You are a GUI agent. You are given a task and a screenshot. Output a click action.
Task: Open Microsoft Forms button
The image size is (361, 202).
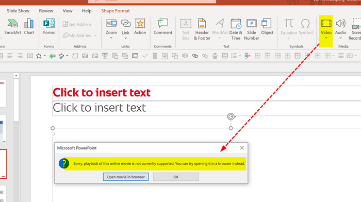click(x=49, y=27)
